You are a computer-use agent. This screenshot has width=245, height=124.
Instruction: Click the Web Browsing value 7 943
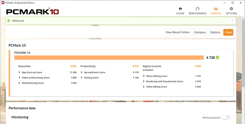[73, 83]
